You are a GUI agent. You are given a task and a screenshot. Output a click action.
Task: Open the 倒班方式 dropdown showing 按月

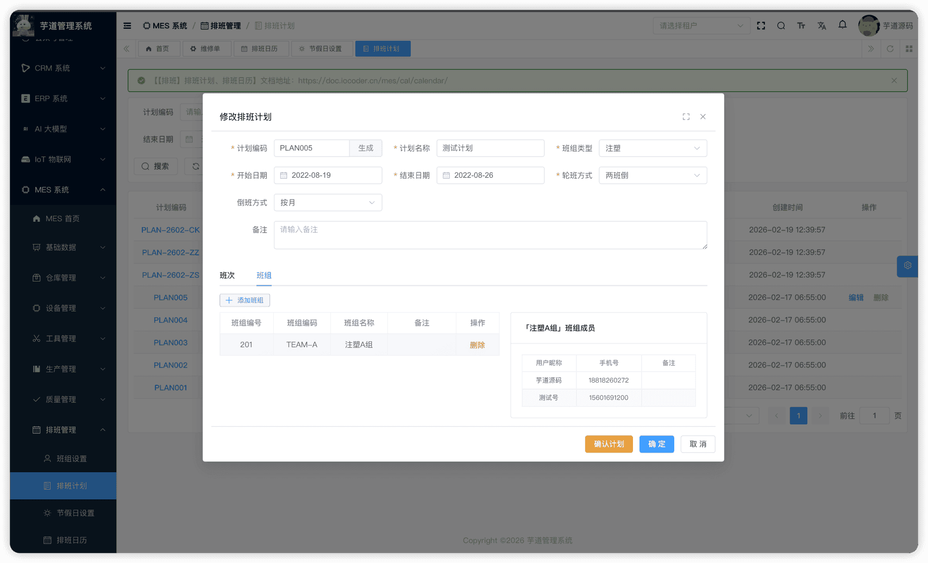click(328, 203)
